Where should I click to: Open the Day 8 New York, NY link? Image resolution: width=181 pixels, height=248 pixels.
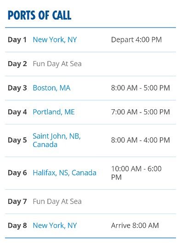pyautogui.click(x=55, y=225)
